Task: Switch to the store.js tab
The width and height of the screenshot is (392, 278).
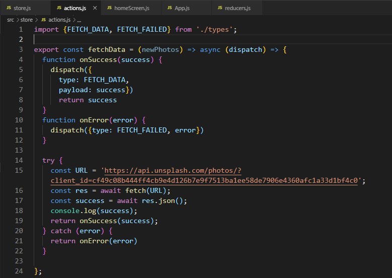Action: coord(25,8)
